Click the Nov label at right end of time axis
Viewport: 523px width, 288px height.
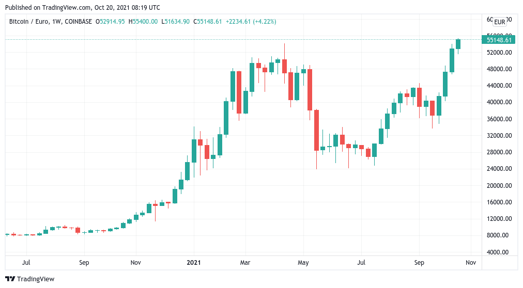(x=471, y=262)
